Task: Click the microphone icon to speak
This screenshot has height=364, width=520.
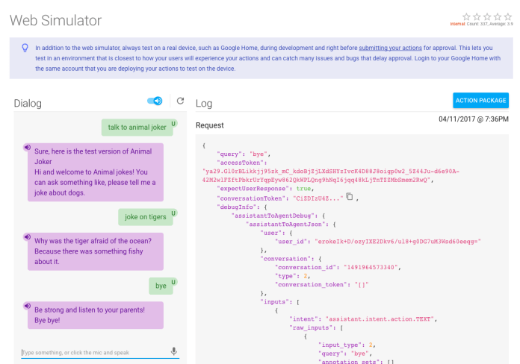Action: (174, 351)
